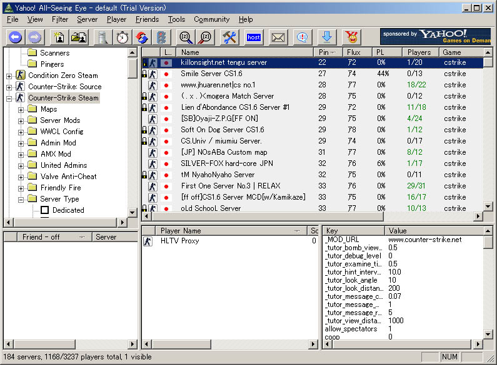Expand the Condition Zero Steam node
This screenshot has width=497, height=365.
[9, 75]
